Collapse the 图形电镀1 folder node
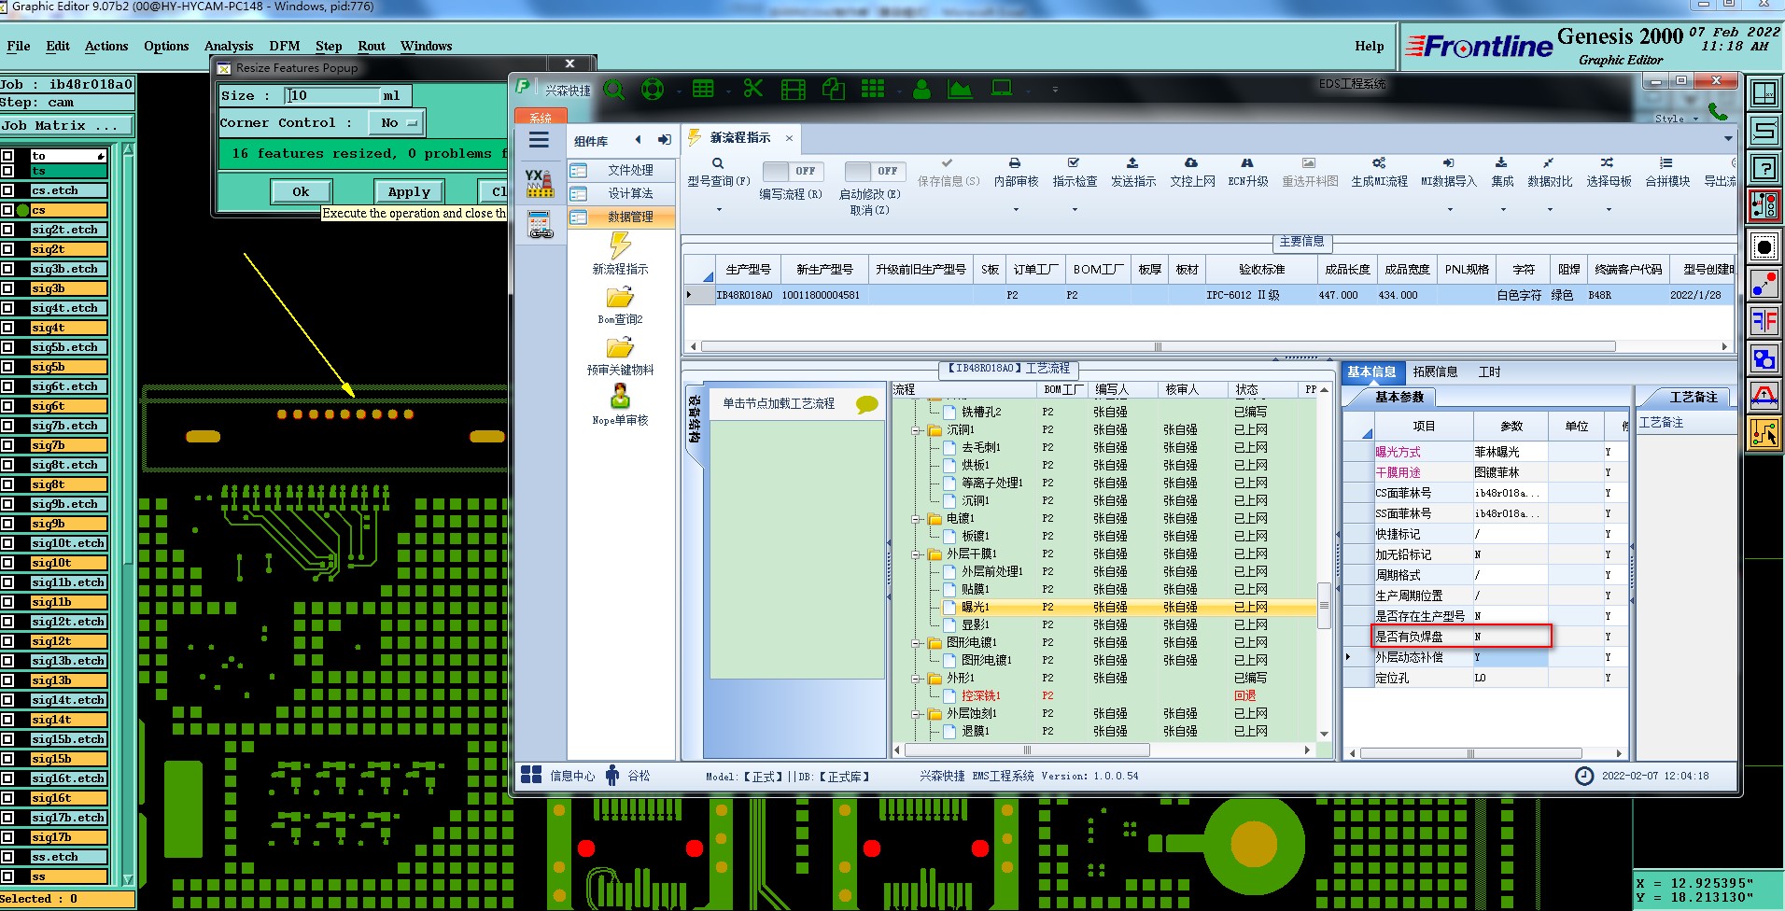The image size is (1785, 911). pyautogui.click(x=918, y=643)
